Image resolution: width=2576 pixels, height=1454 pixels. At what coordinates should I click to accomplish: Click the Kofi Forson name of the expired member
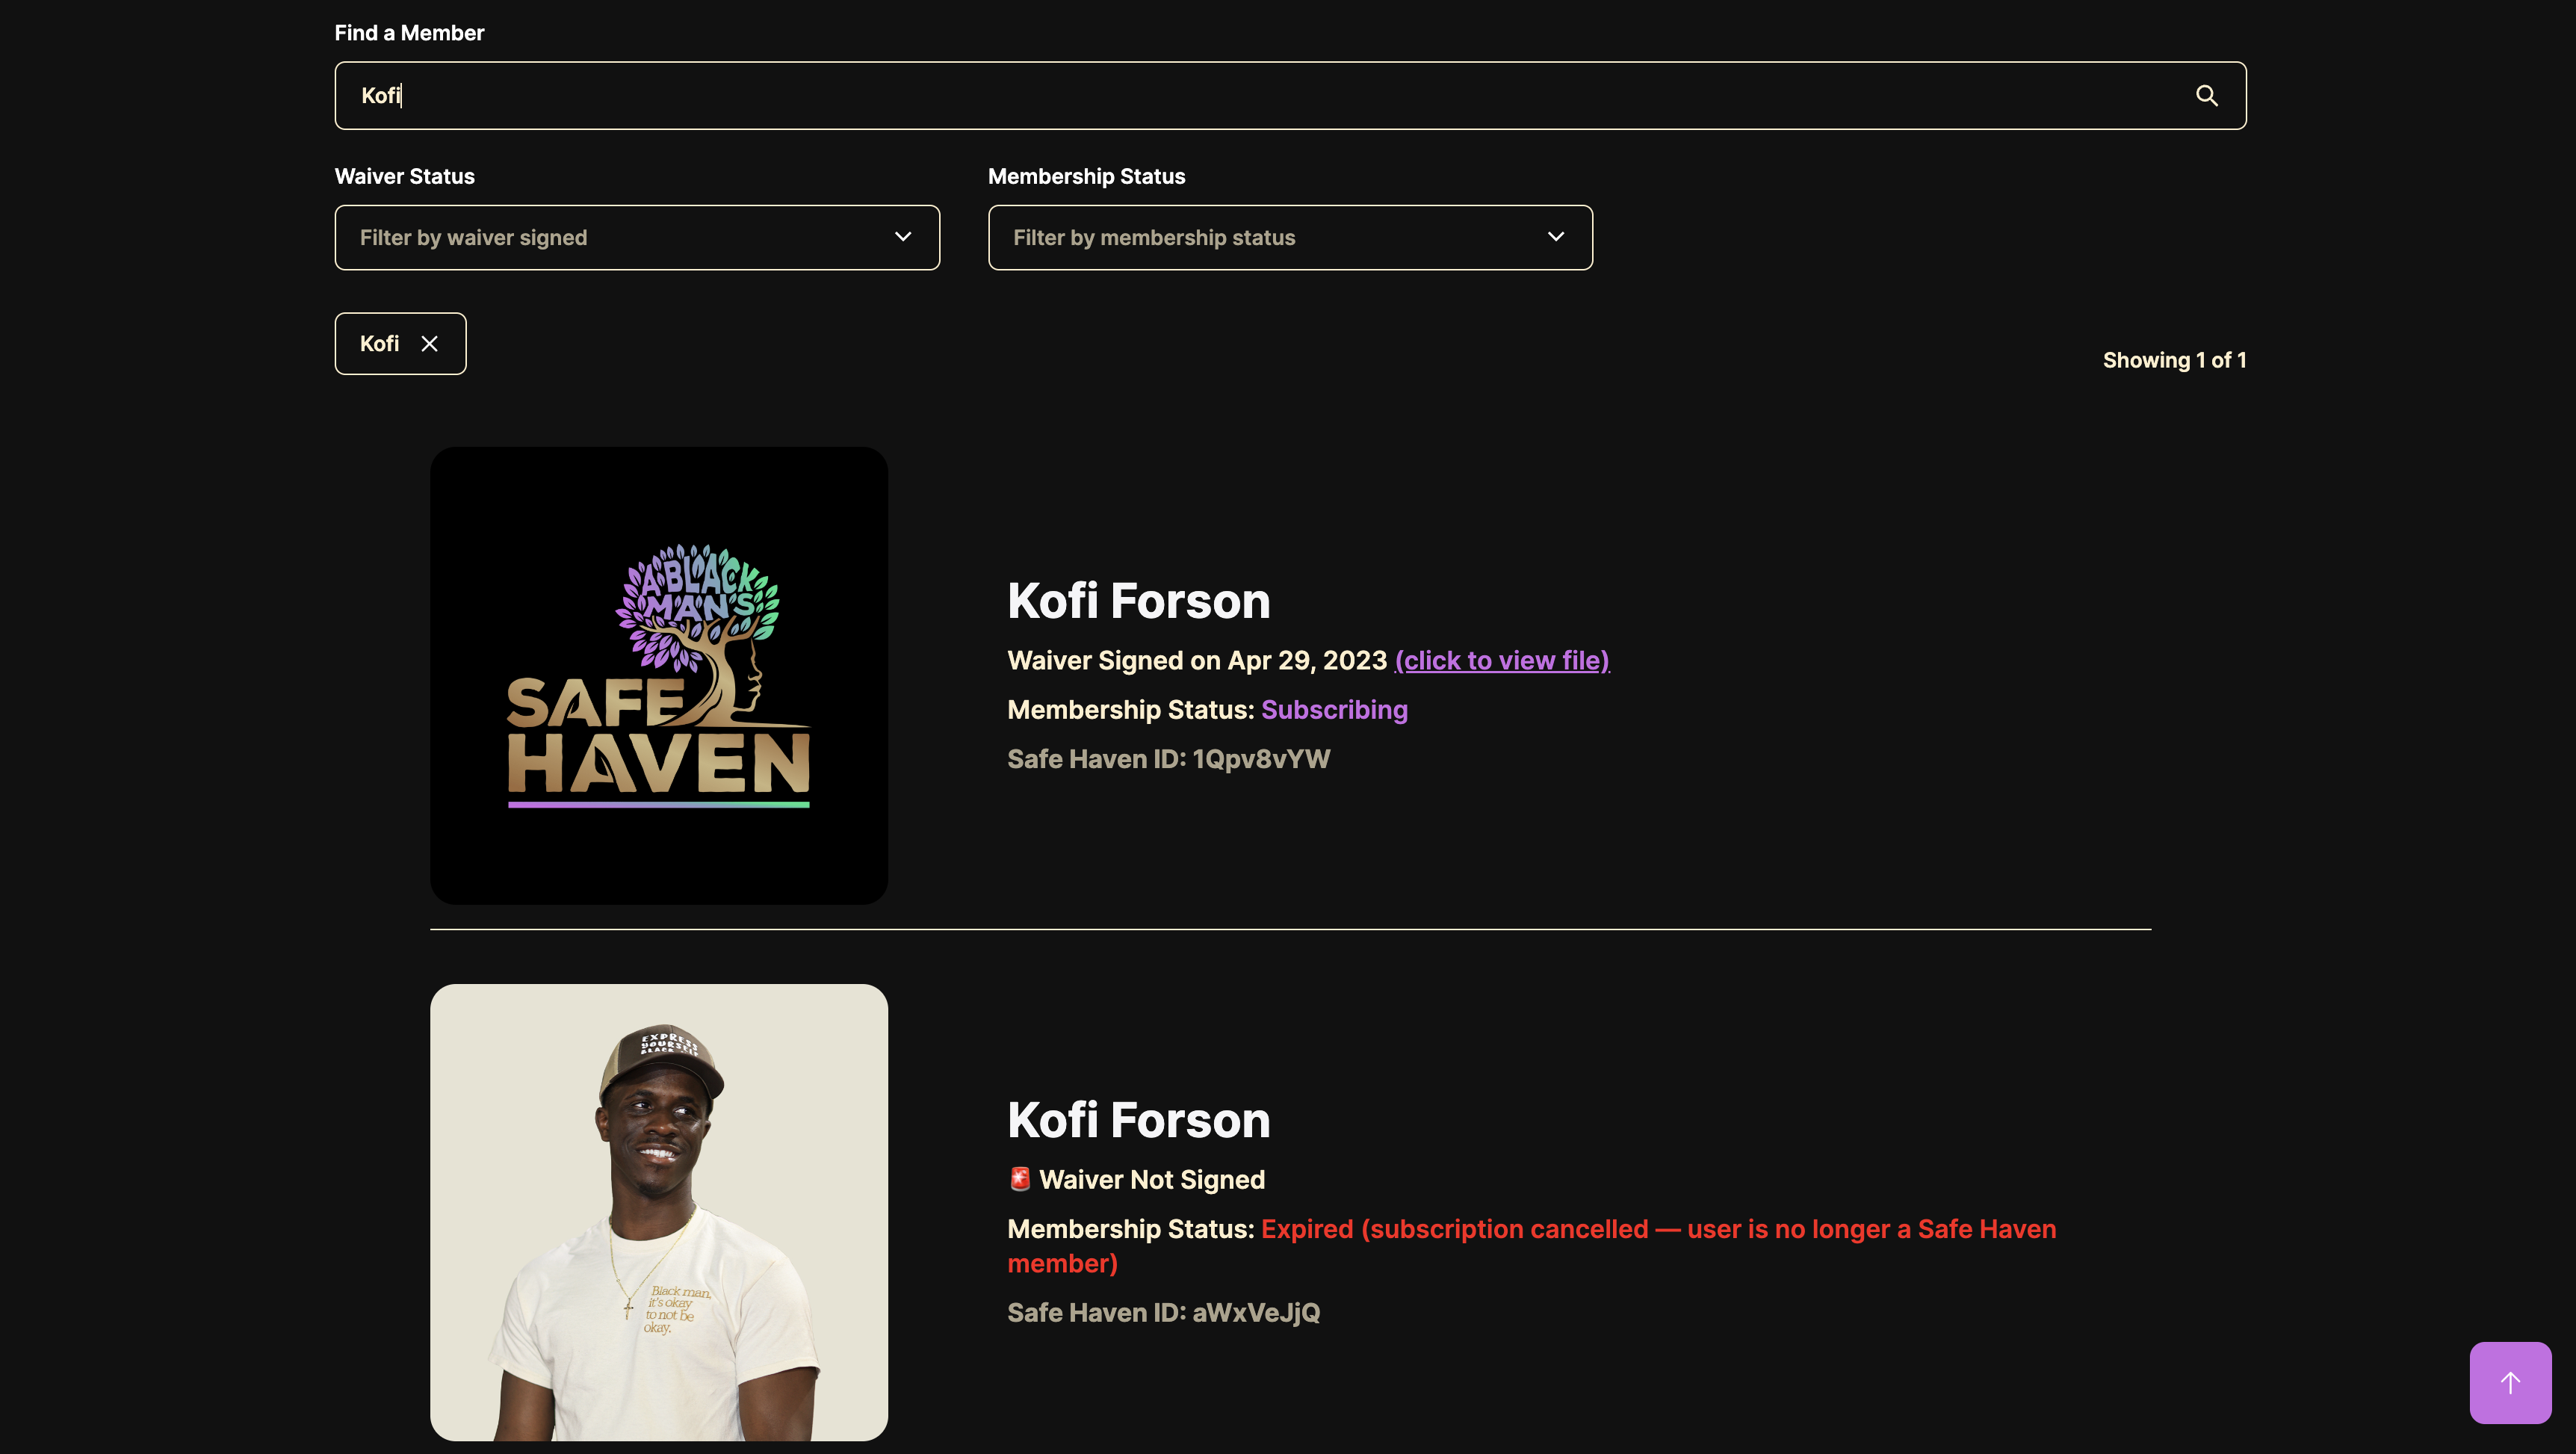(x=1138, y=1120)
